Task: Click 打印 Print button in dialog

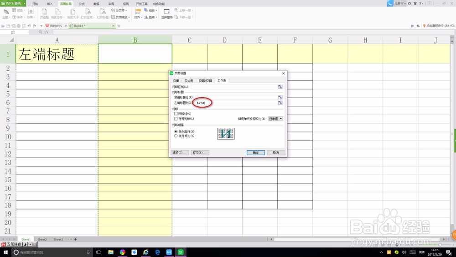Action: click(200, 152)
